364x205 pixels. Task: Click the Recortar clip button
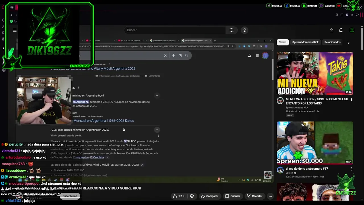[255, 196]
